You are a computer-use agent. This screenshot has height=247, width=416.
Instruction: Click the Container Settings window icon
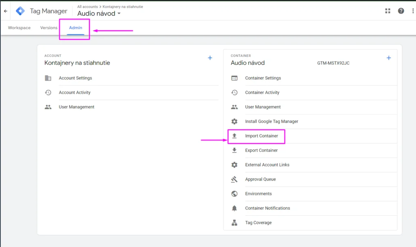point(234,78)
